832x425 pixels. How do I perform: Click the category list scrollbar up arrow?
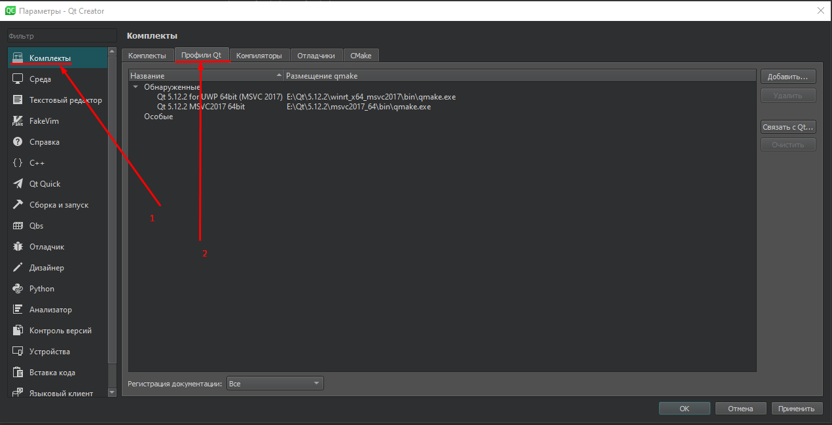111,52
